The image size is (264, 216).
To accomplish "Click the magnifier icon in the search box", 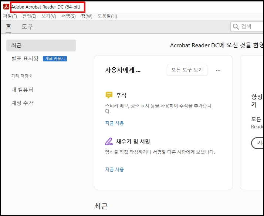I will [x=236, y=26].
